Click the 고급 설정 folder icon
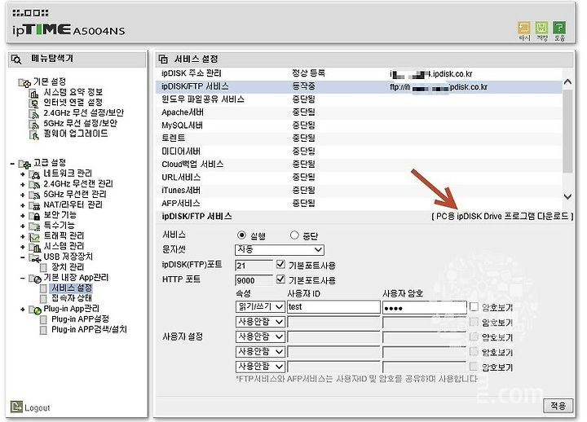Viewport: 587px width, 422px height. pyautogui.click(x=24, y=164)
